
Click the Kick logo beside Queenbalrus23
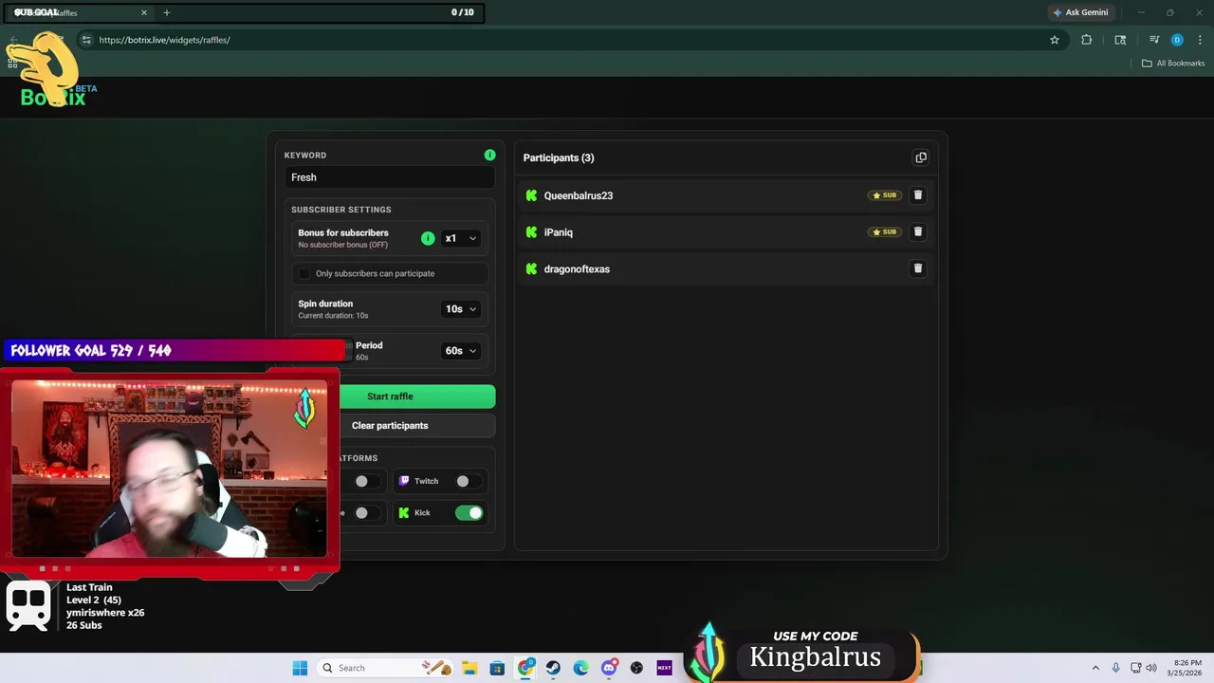(531, 195)
